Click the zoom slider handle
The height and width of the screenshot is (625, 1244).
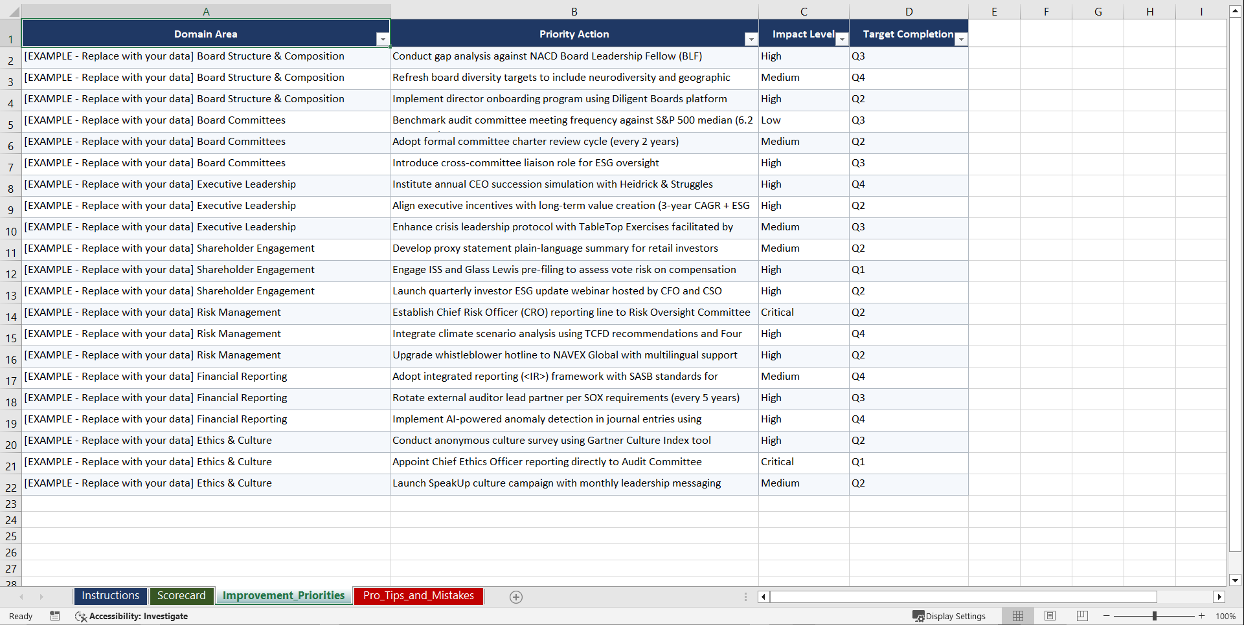[1155, 616]
